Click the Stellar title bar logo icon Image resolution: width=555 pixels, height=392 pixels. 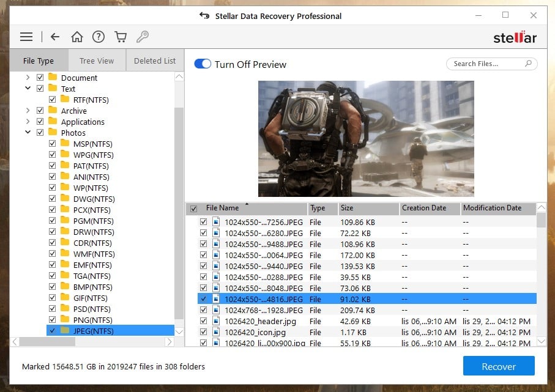[204, 15]
